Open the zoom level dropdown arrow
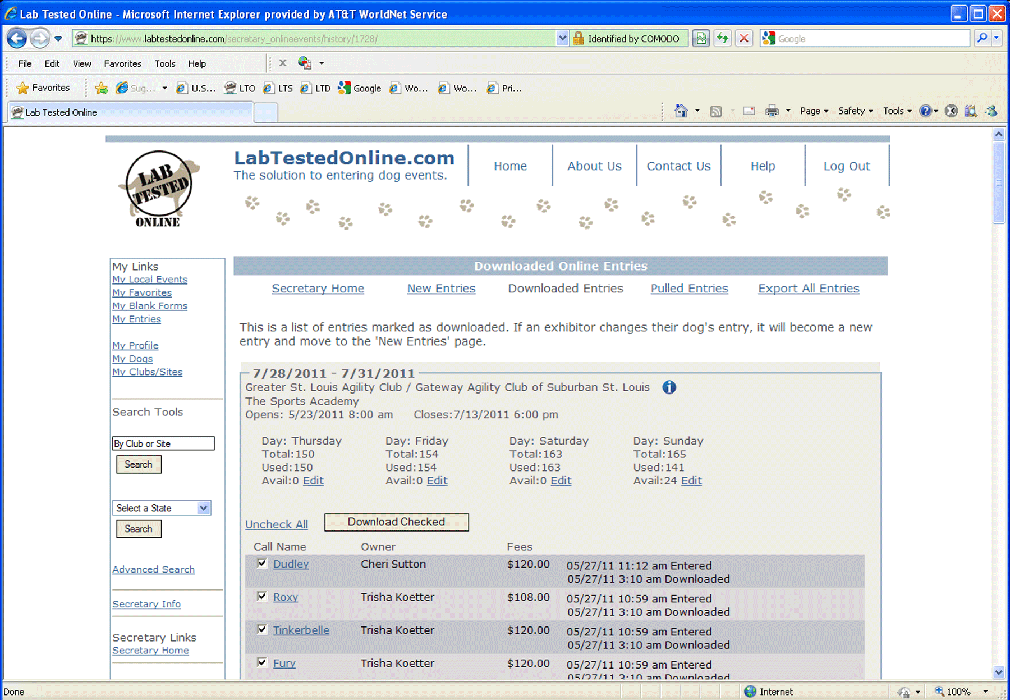 coord(985,692)
